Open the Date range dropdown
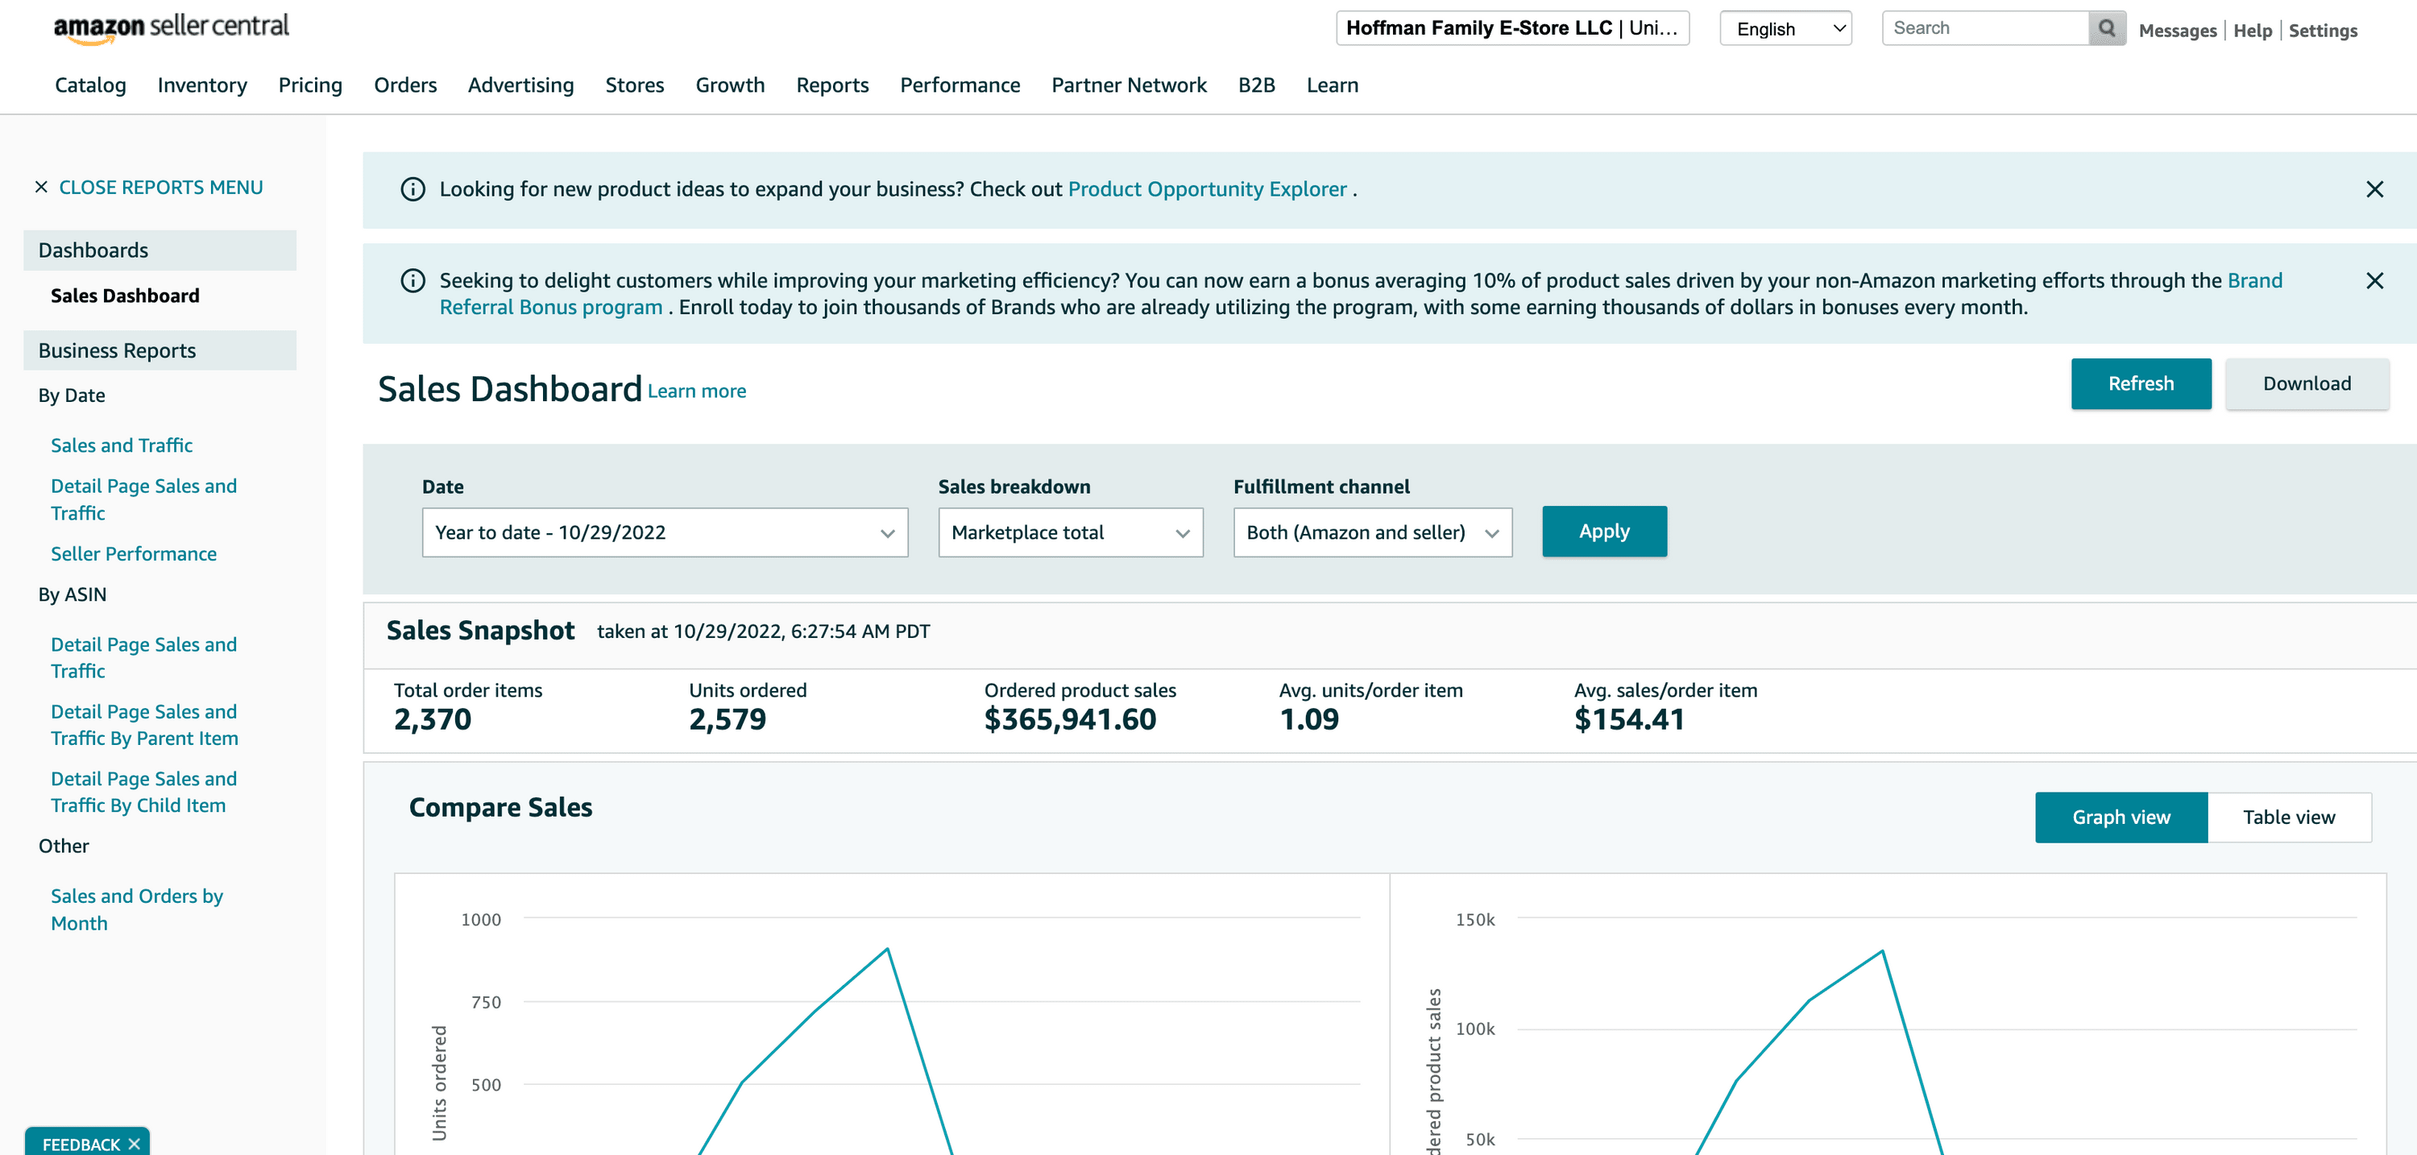2417x1155 pixels. point(665,532)
